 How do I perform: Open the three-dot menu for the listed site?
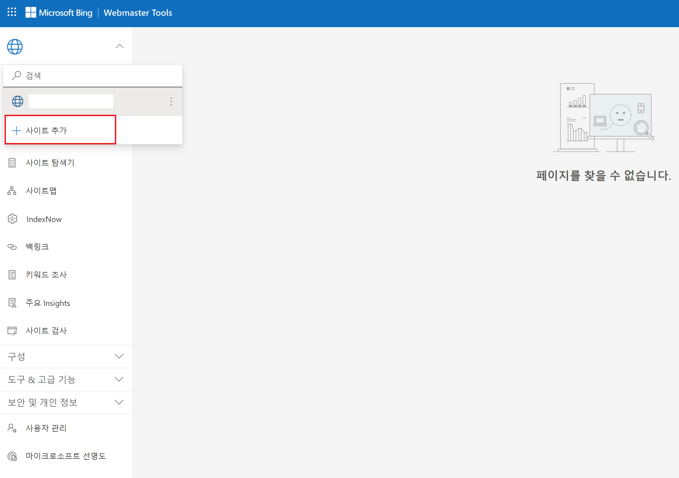pos(171,101)
